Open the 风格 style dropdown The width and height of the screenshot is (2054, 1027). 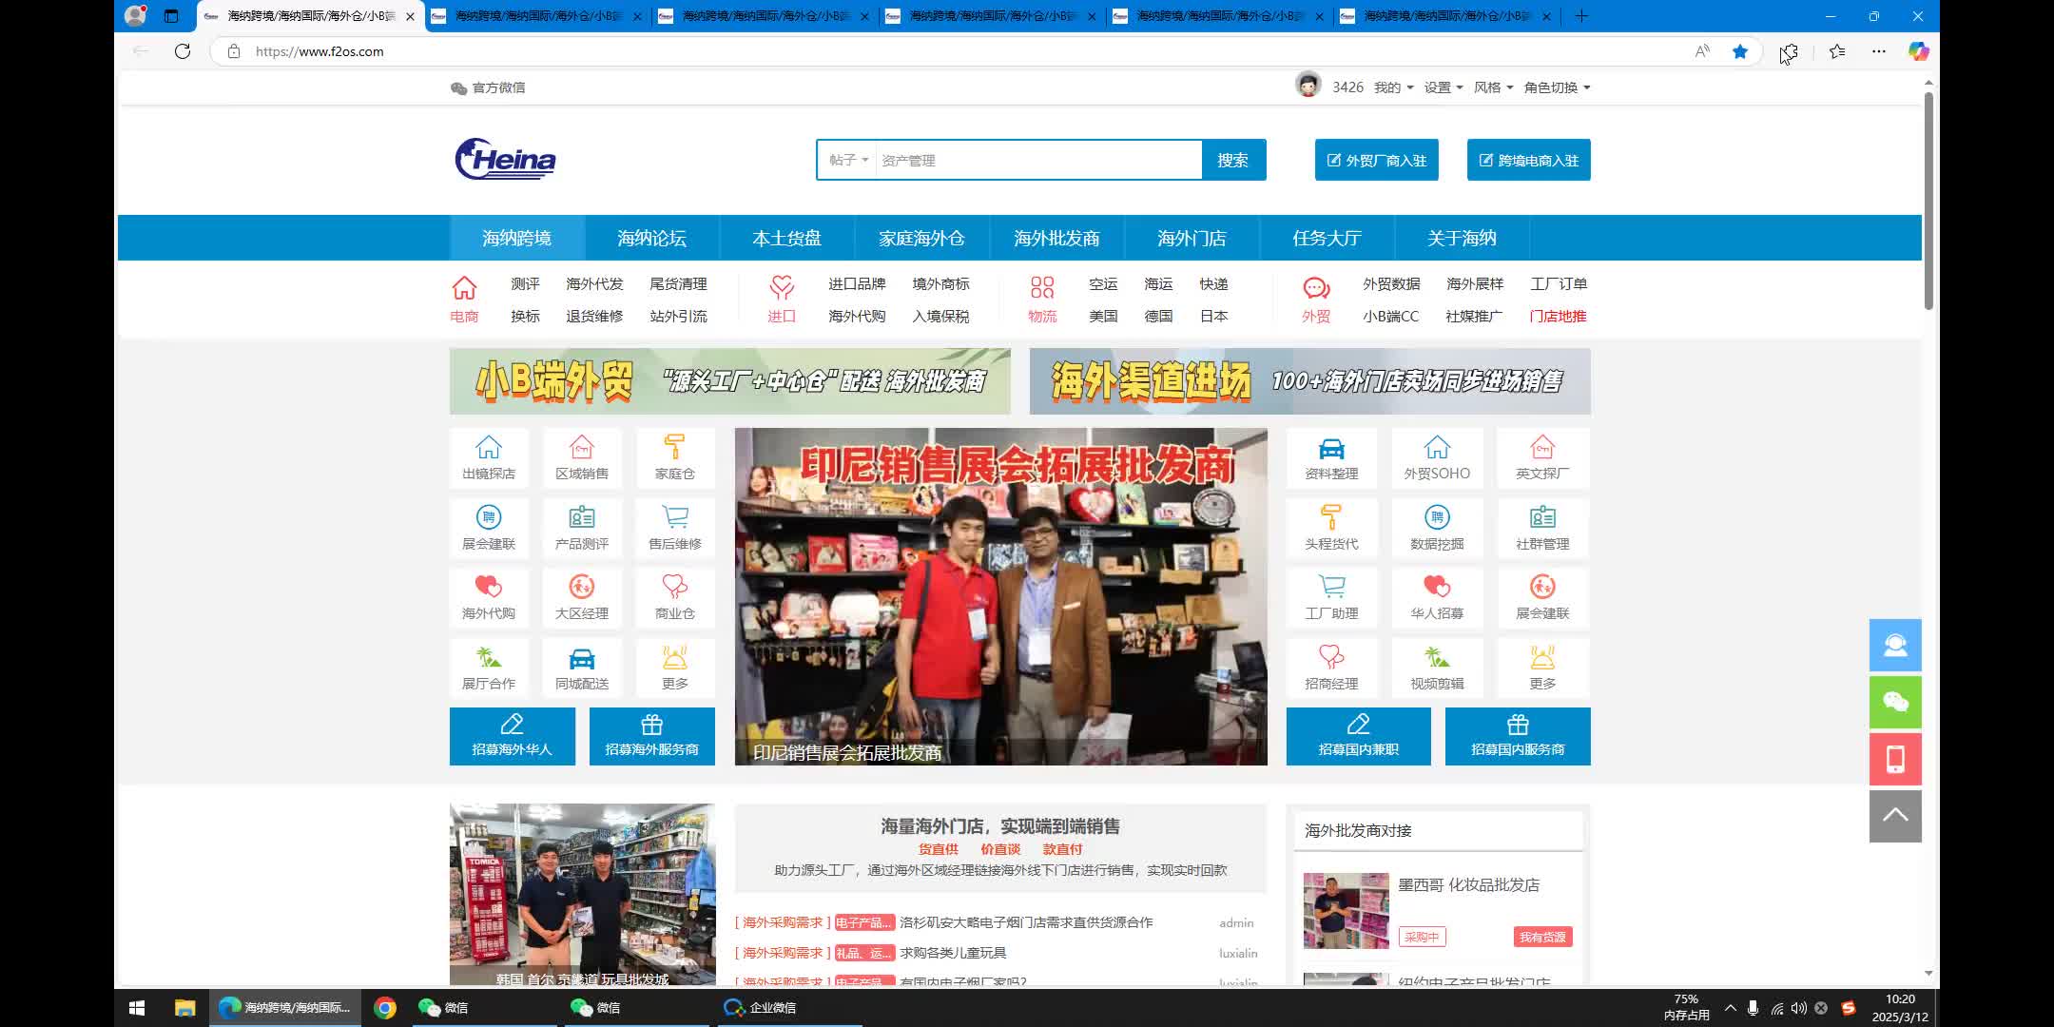coord(1493,87)
